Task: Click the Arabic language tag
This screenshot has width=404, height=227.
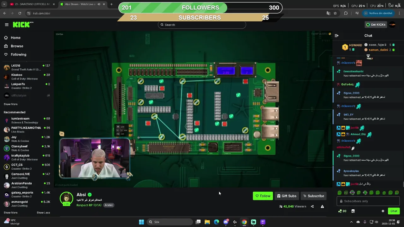Action: 109,205
